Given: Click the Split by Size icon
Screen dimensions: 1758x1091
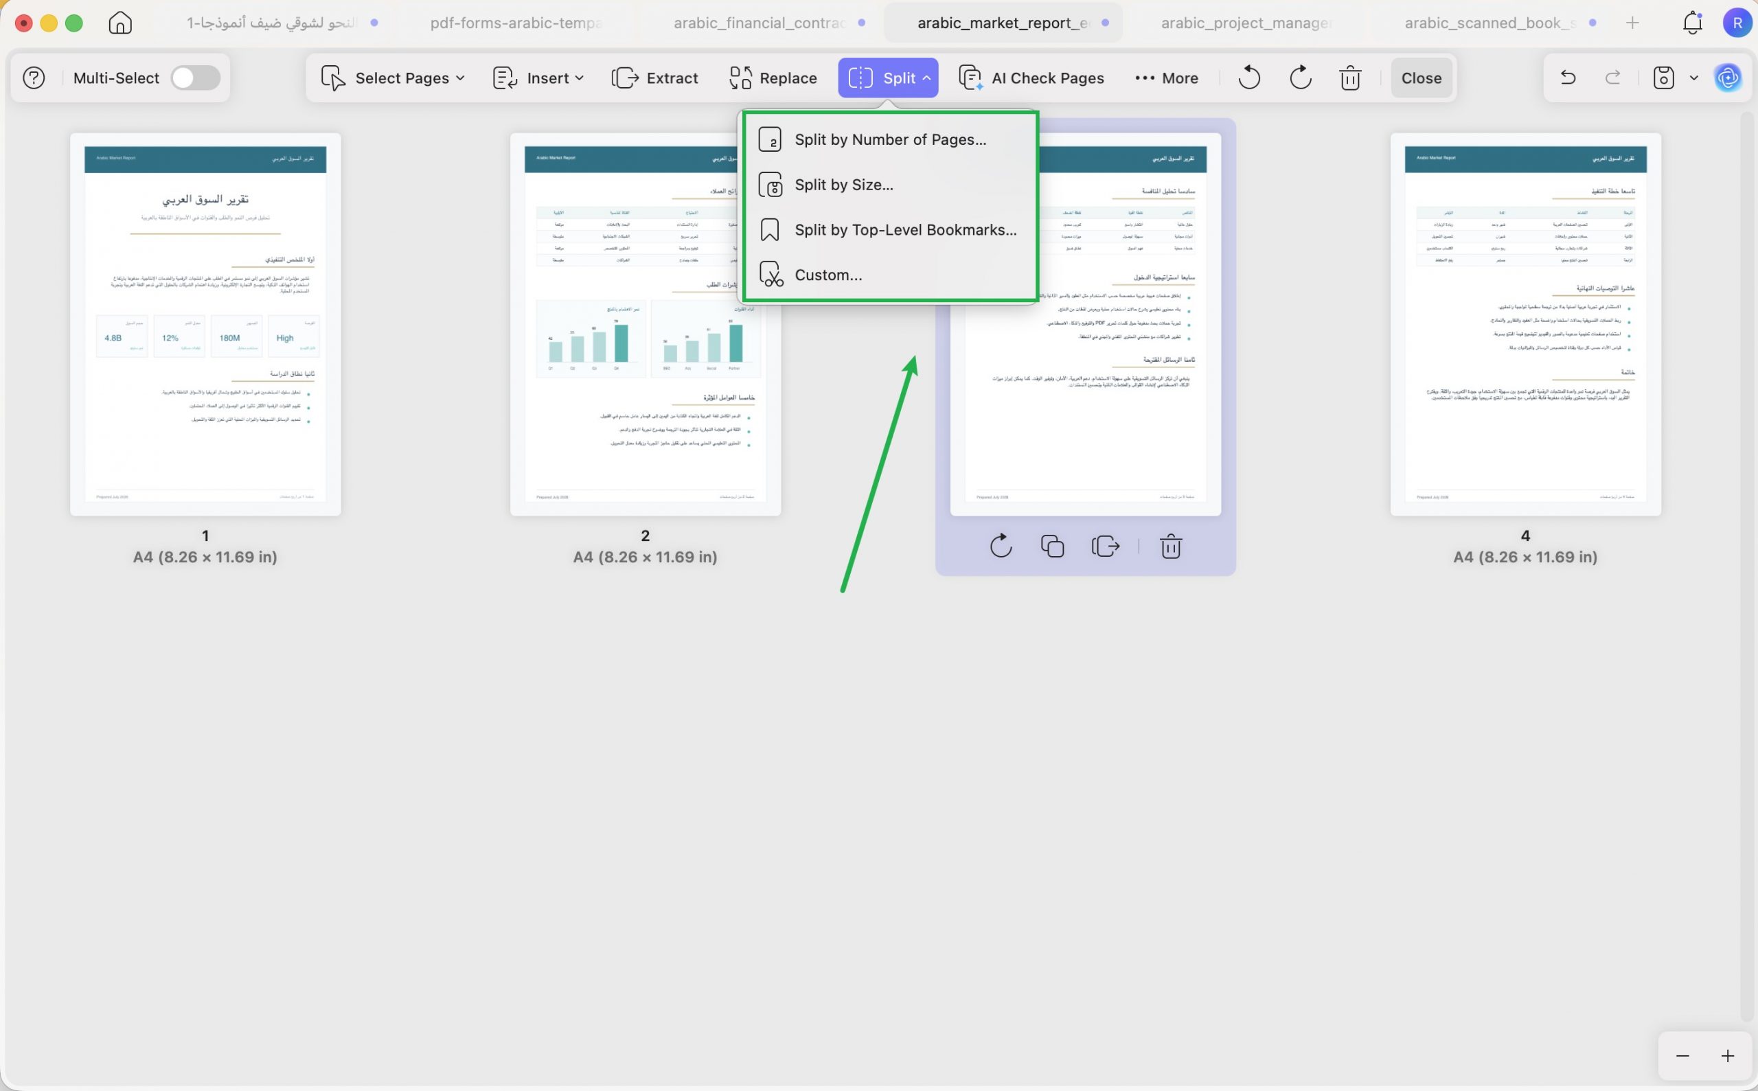Looking at the screenshot, I should 770,185.
